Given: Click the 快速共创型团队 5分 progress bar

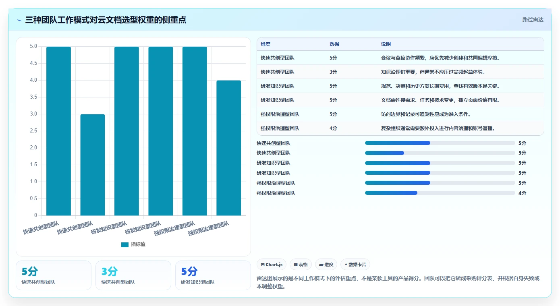Looking at the screenshot, I should point(440,143).
